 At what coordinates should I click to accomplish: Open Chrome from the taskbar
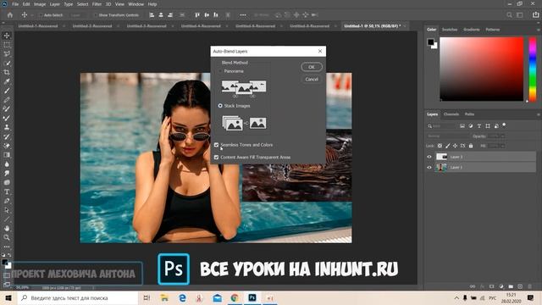coord(235,297)
